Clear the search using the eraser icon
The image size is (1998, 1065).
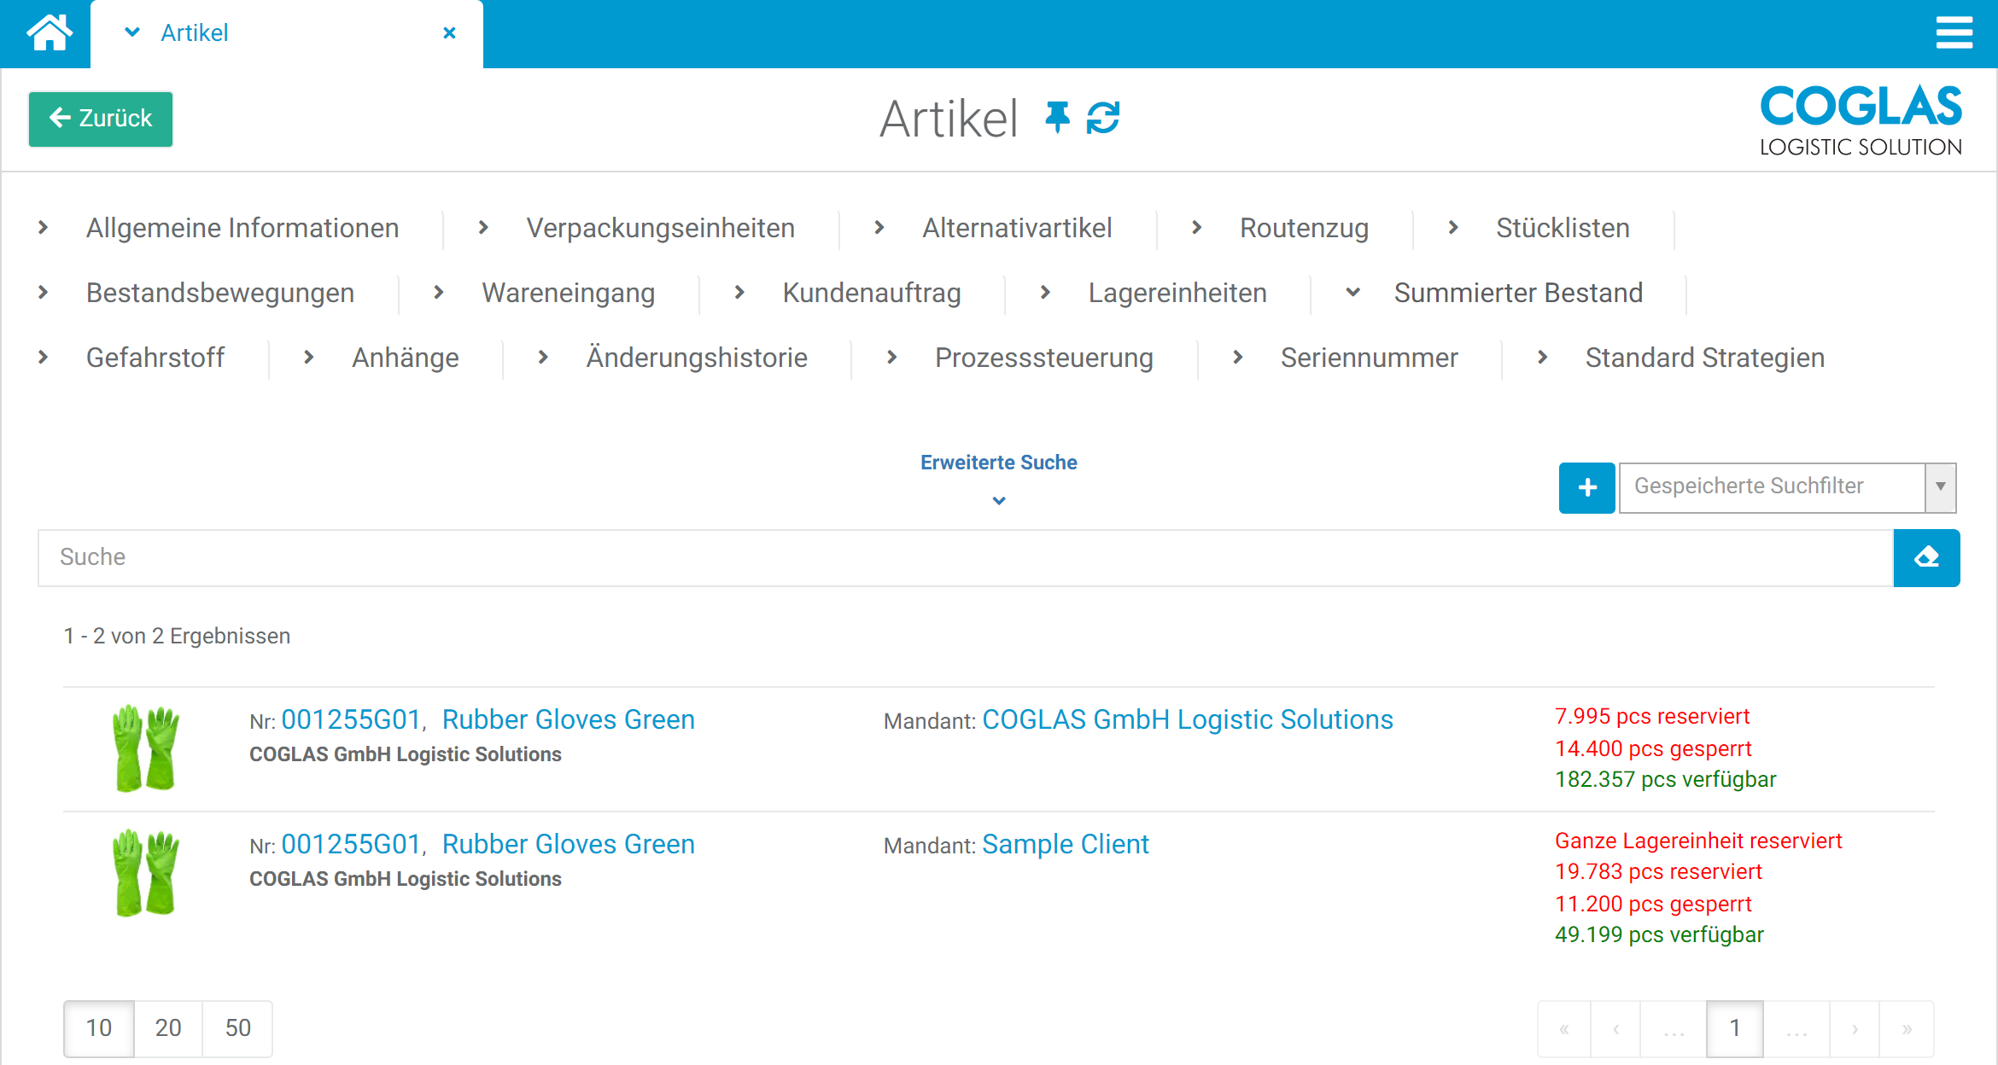[1926, 557]
